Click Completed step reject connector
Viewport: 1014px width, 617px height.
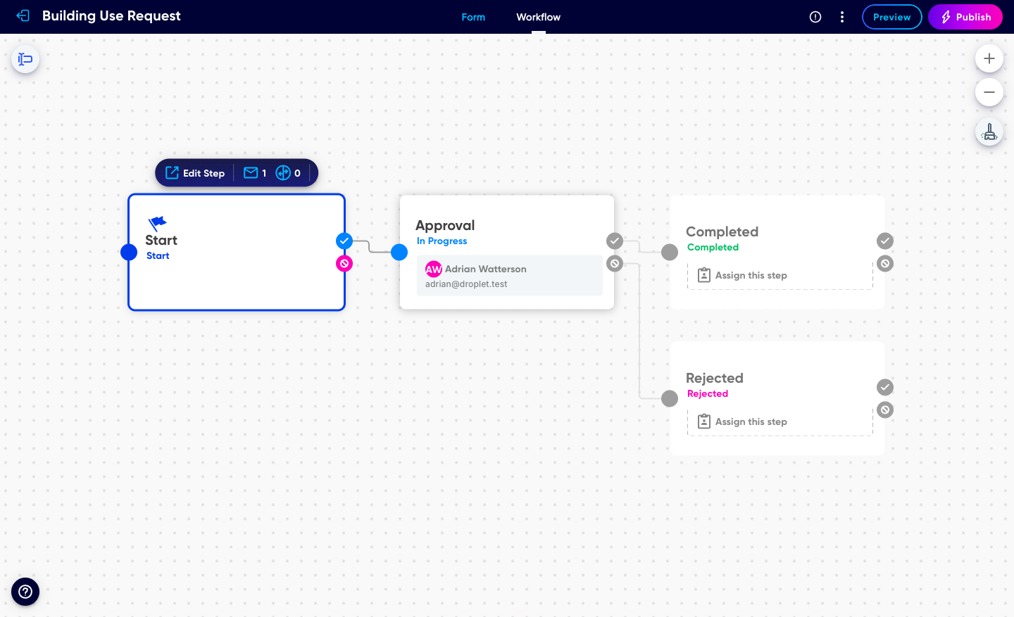pos(885,264)
